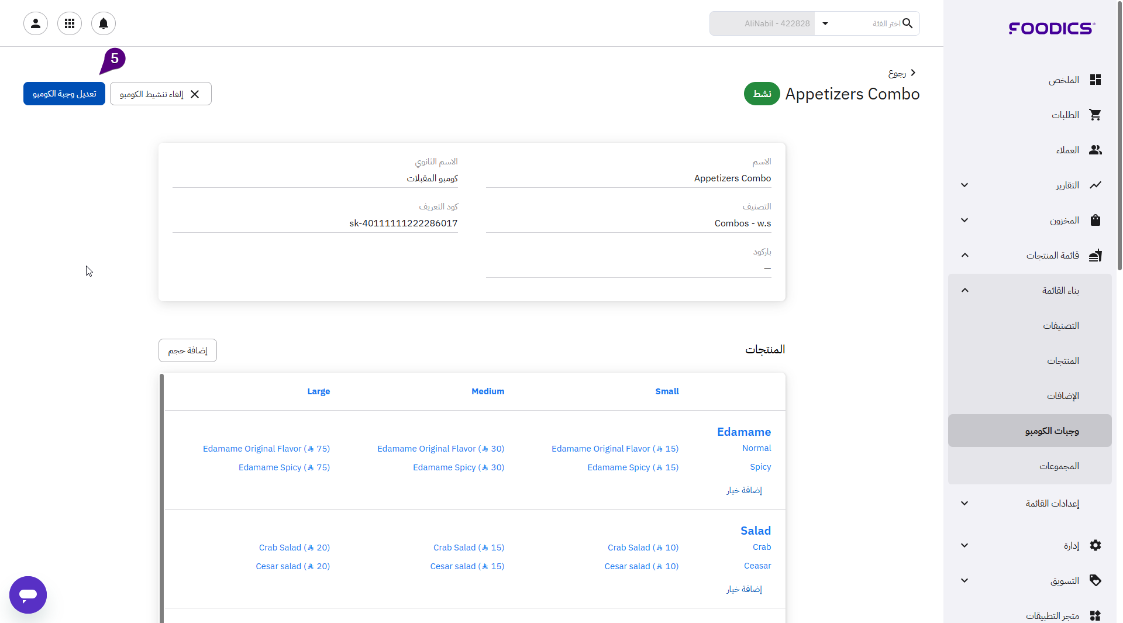Image resolution: width=1123 pixels, height=623 pixels.
Task: Click the deactivate combo button
Action: click(x=160, y=94)
